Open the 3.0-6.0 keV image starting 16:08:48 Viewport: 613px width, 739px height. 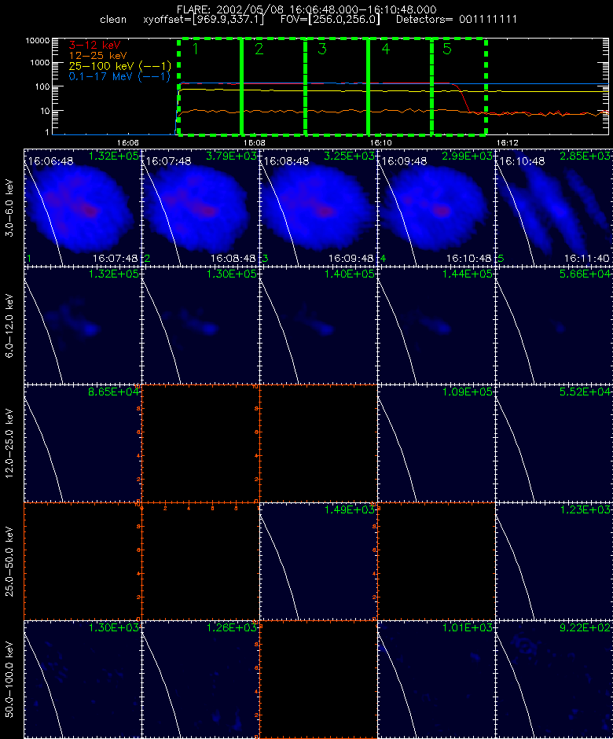(318, 208)
